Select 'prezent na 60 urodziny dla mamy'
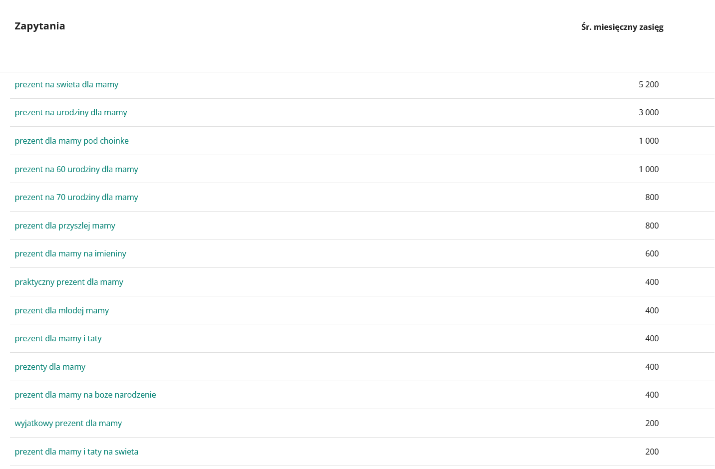 pos(76,170)
